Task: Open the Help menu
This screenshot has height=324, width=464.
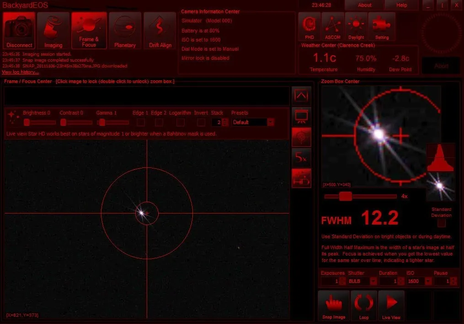Action: click(x=401, y=5)
